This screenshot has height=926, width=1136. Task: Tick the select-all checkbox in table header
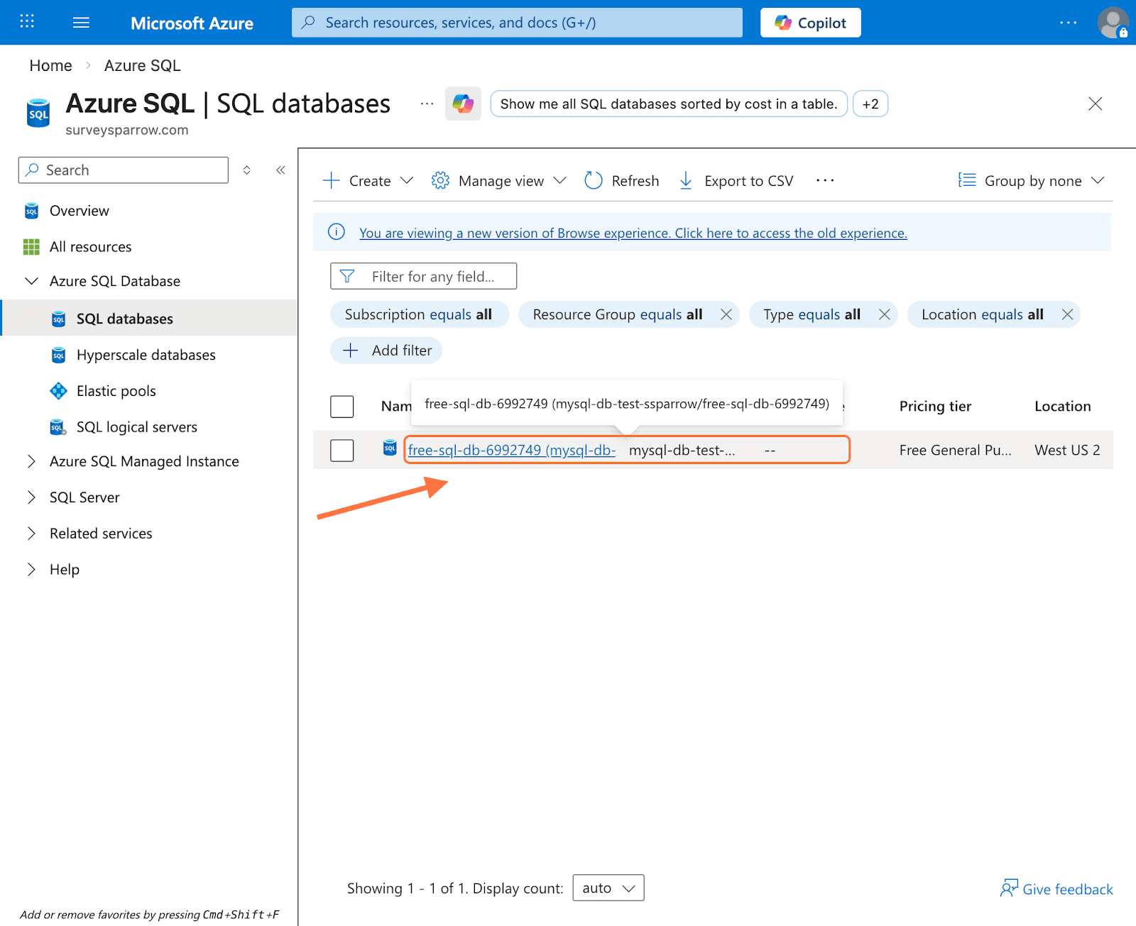[342, 407]
